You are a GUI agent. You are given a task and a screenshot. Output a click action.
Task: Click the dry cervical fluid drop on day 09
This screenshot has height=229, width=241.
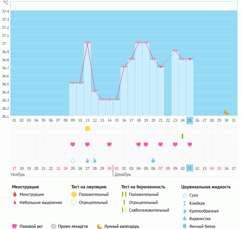[73, 160]
